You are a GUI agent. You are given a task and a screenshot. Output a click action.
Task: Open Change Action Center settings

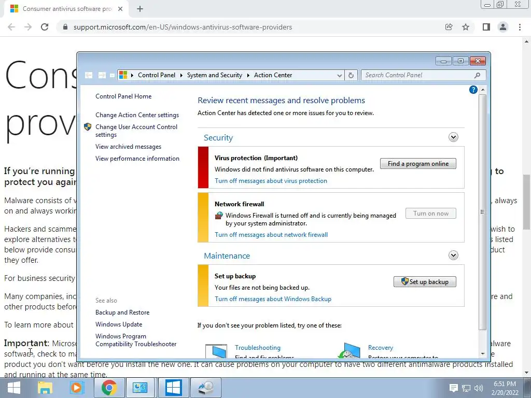(137, 115)
